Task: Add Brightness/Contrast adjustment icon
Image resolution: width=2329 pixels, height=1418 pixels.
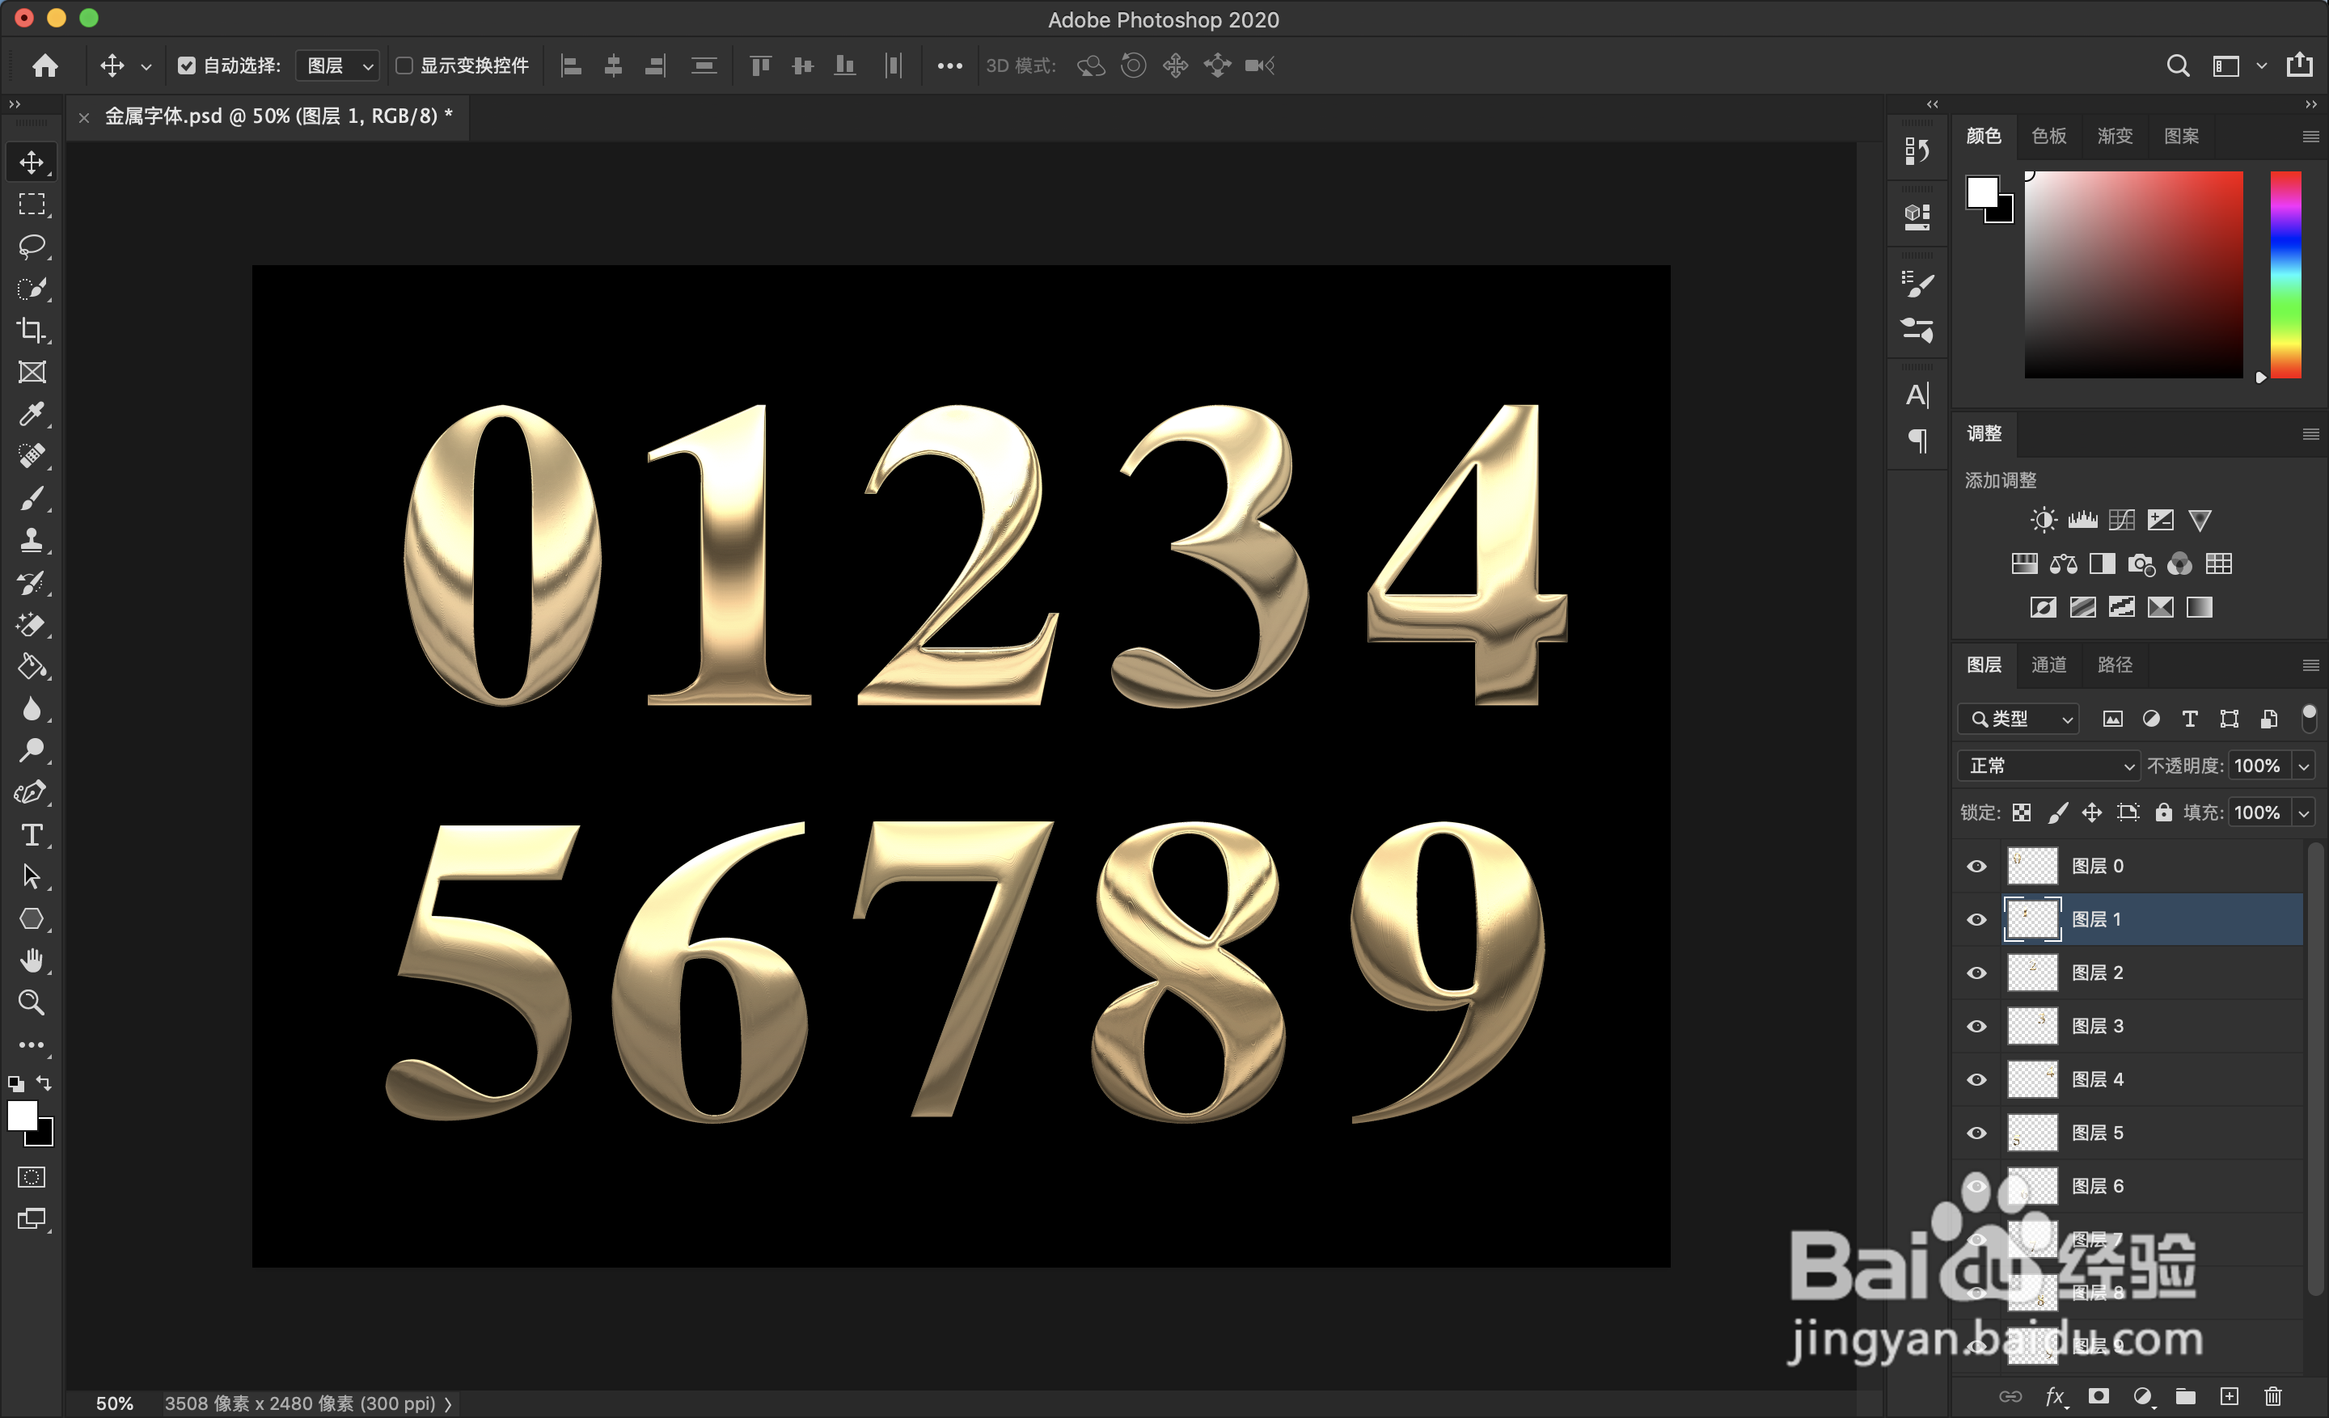Action: tap(2043, 520)
